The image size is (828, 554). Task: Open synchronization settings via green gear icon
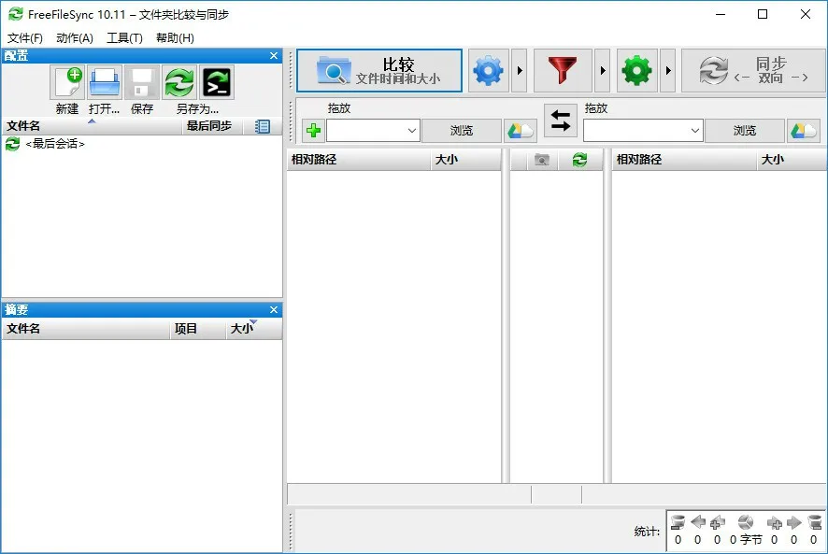pos(636,70)
